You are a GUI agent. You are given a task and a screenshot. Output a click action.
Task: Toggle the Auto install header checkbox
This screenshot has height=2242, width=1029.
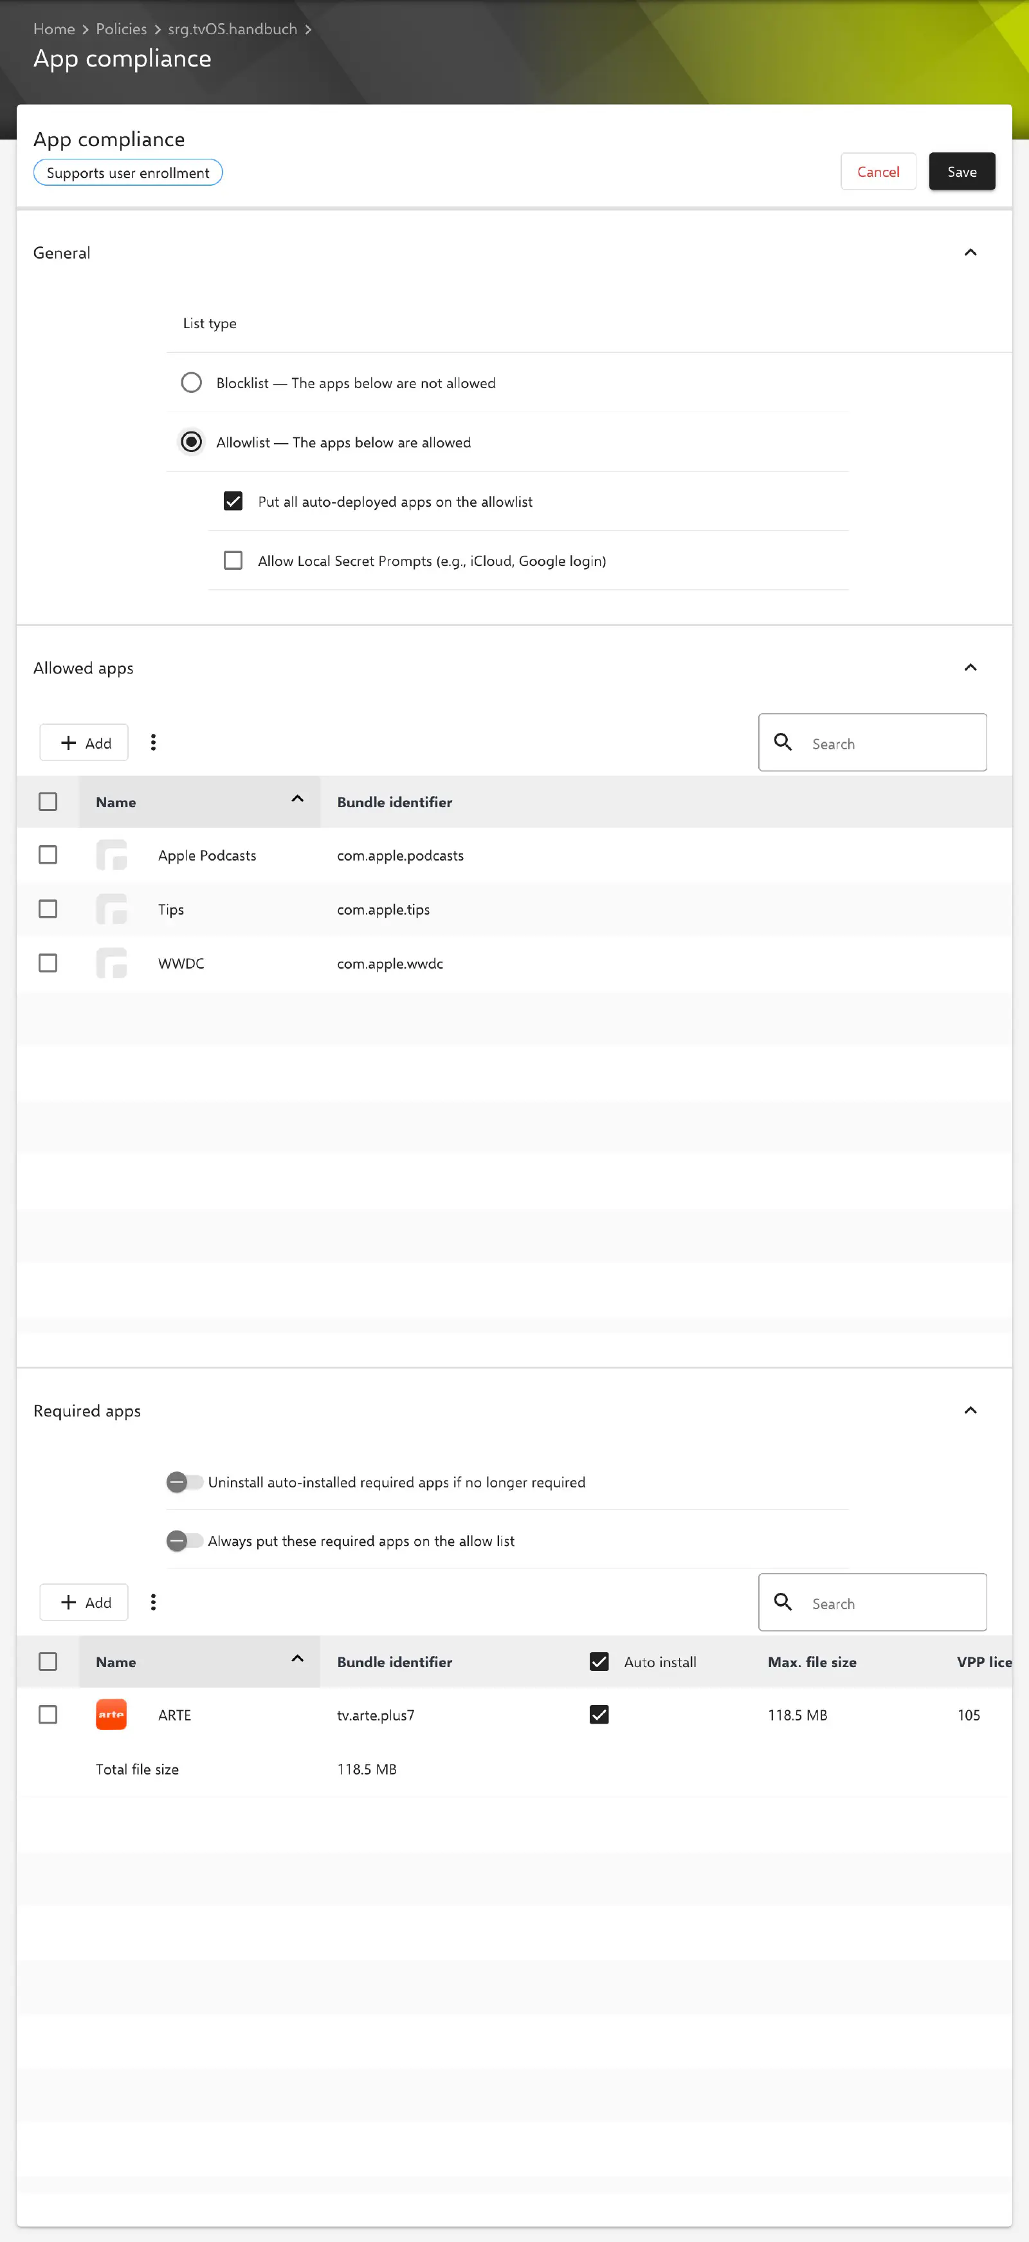599,1661
